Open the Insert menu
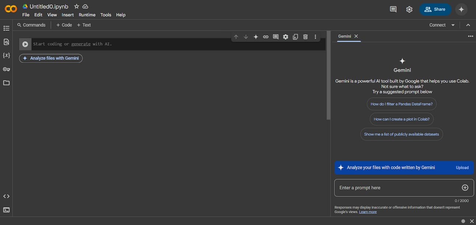The width and height of the screenshot is (476, 225). (68, 15)
